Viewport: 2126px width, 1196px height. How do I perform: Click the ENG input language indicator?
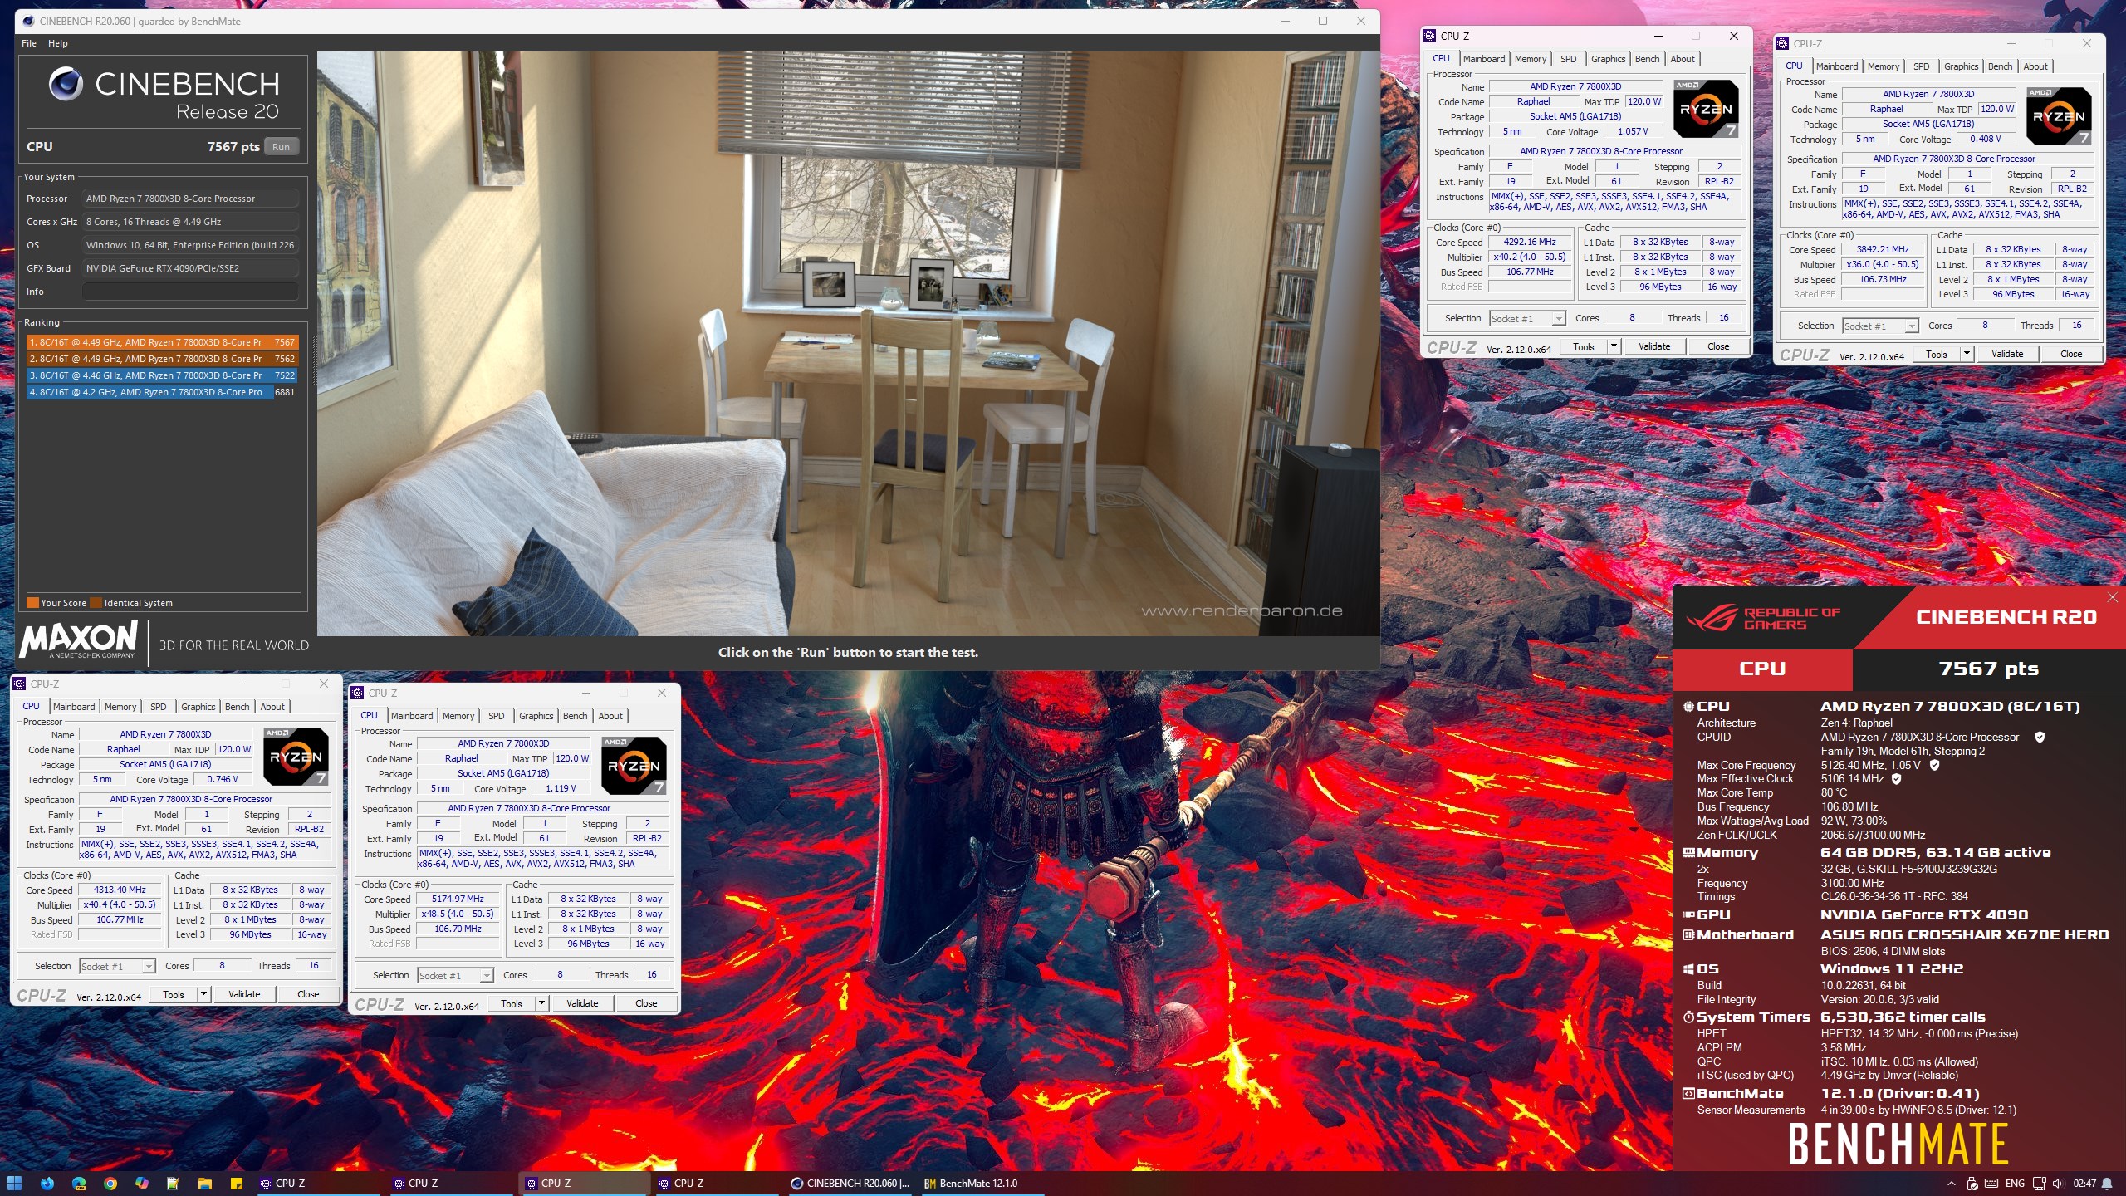pos(2015,1184)
